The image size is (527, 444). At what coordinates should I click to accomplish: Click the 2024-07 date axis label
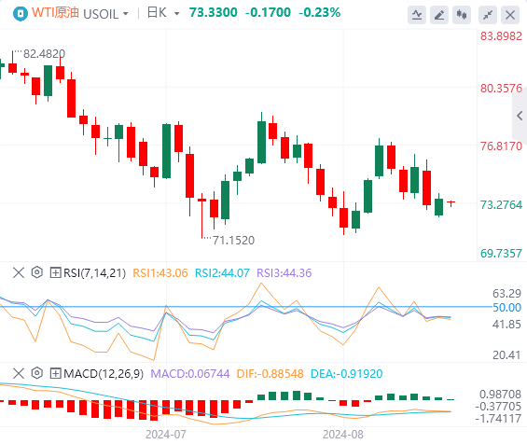click(166, 435)
